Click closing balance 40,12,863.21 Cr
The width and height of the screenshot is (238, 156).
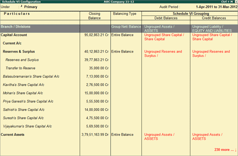point(96,52)
